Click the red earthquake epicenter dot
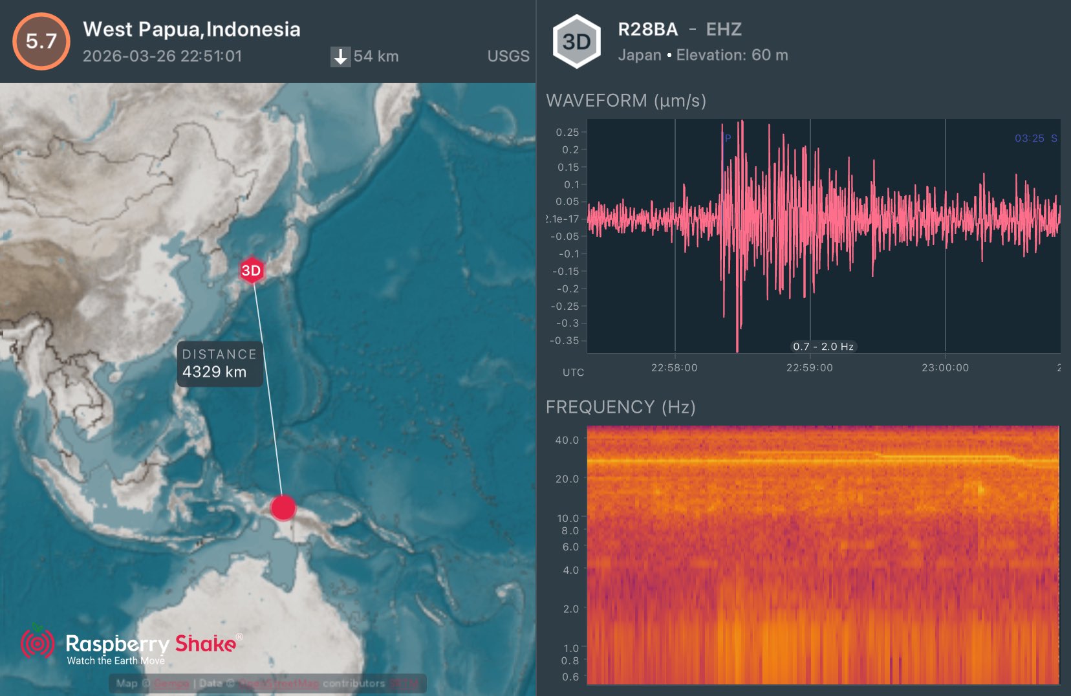The width and height of the screenshot is (1071, 696). tap(283, 508)
